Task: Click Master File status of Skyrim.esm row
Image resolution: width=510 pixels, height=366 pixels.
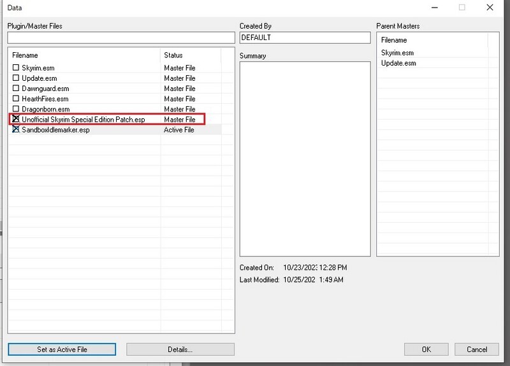Action: (180, 68)
